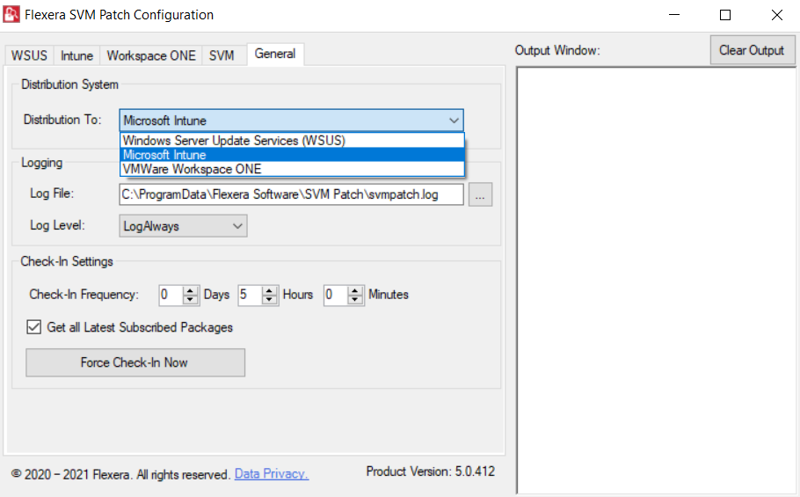Decrease the Hours spinner value

[270, 300]
